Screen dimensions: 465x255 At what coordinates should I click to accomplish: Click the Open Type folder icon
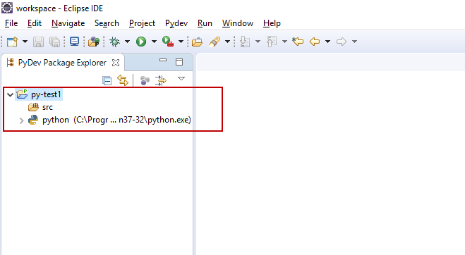click(197, 42)
